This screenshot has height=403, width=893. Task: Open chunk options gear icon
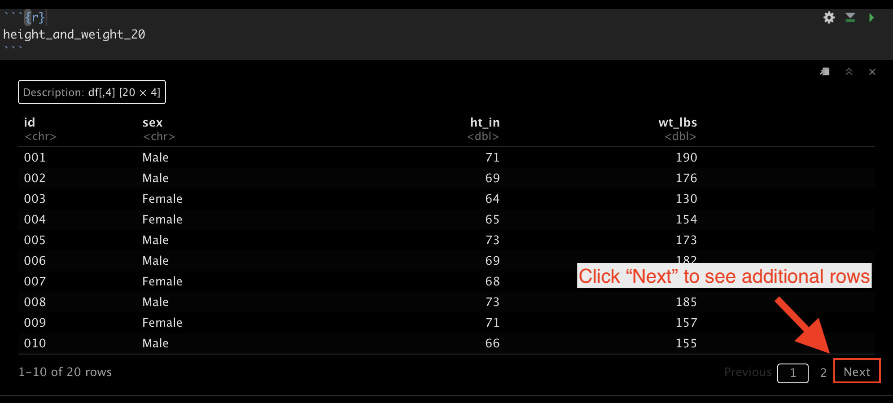829,18
